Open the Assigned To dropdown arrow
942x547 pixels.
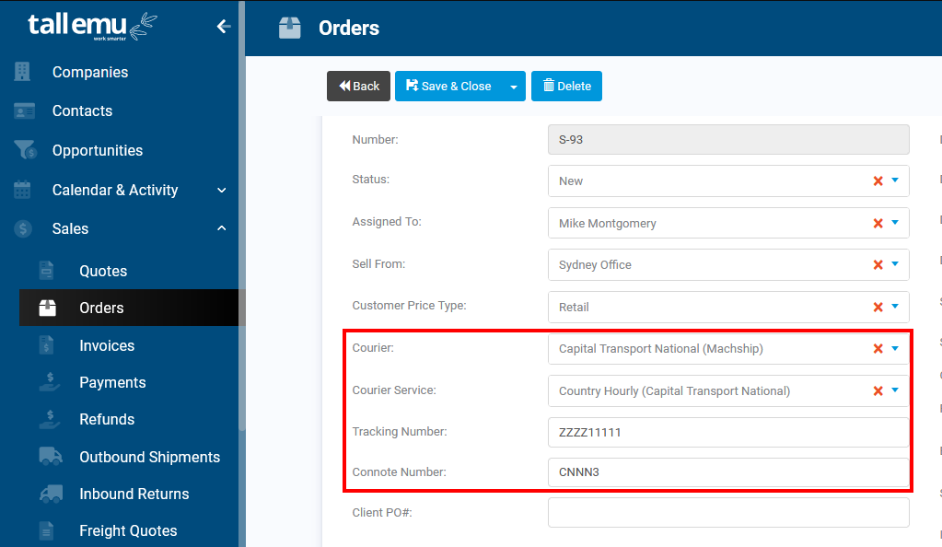895,223
